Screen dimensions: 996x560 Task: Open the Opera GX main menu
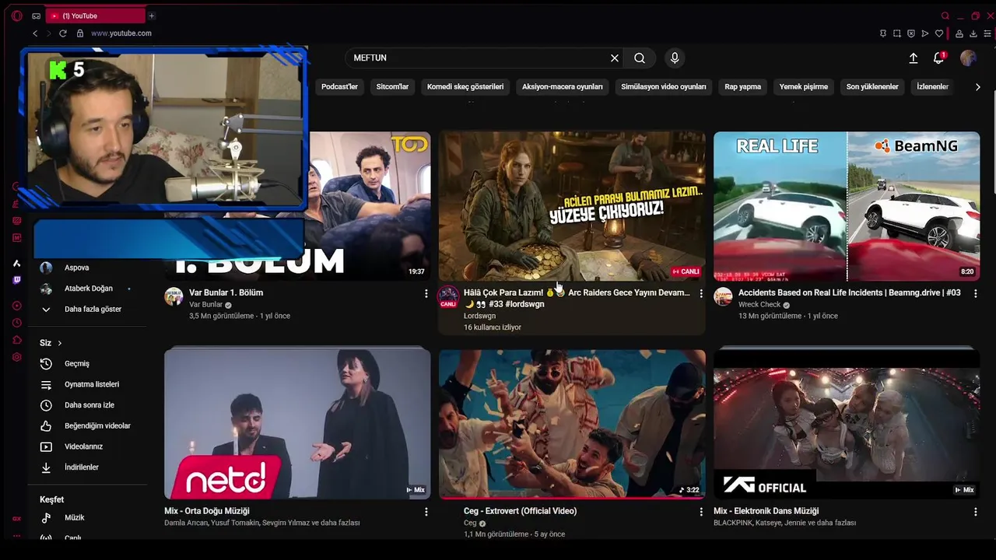[x=16, y=16]
